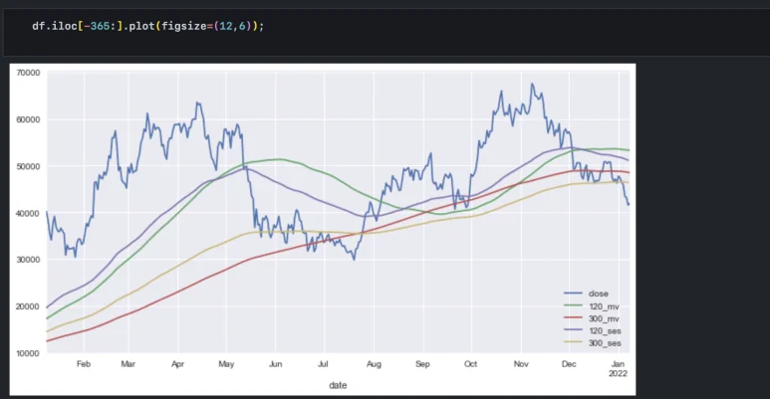
Task: Click the 'Feb' x-axis tick label
Action: point(84,365)
